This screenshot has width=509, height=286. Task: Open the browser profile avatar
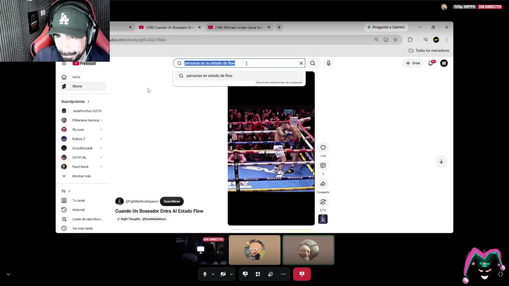(x=436, y=40)
